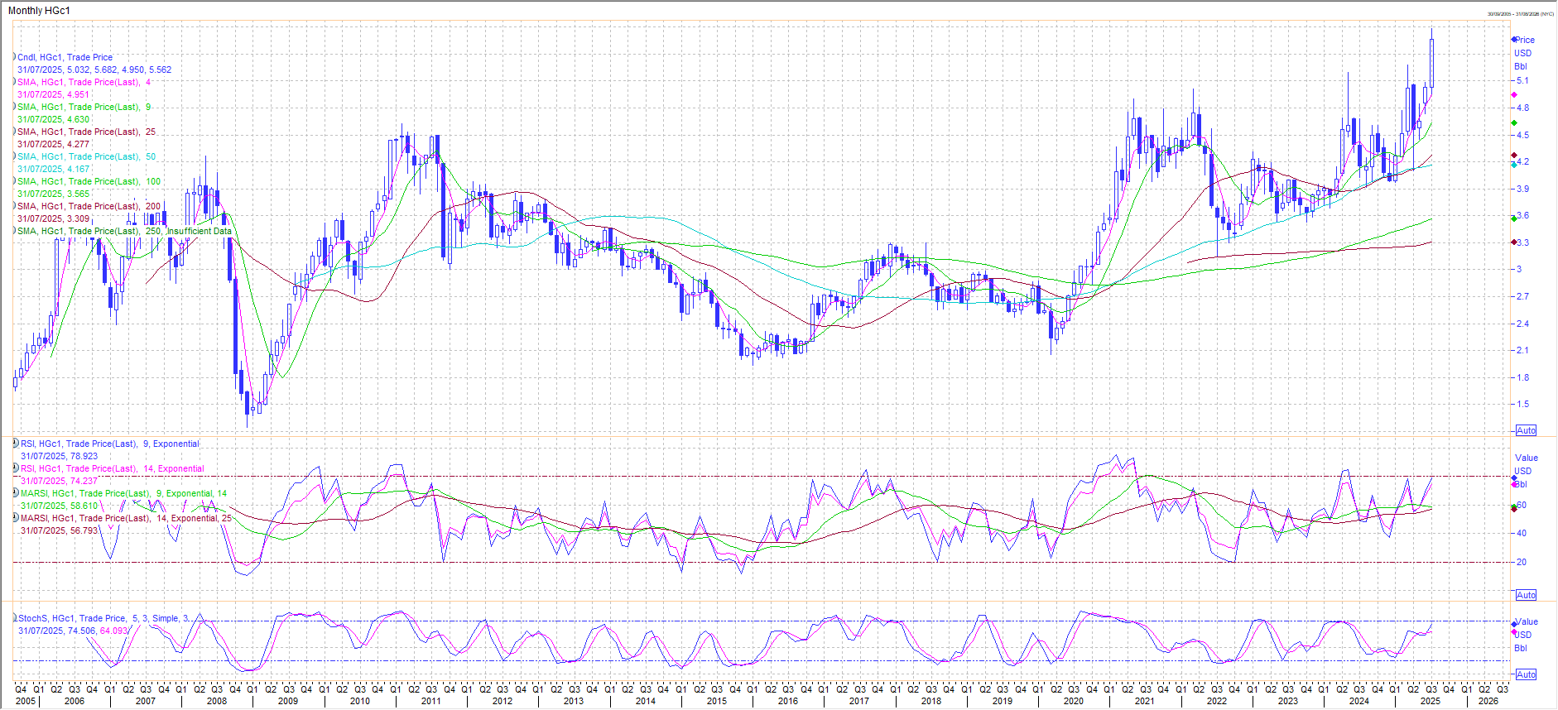Click the SMA value '31/07/2025, 4.630'
Viewport: 1558px width, 710px height.
tap(53, 119)
